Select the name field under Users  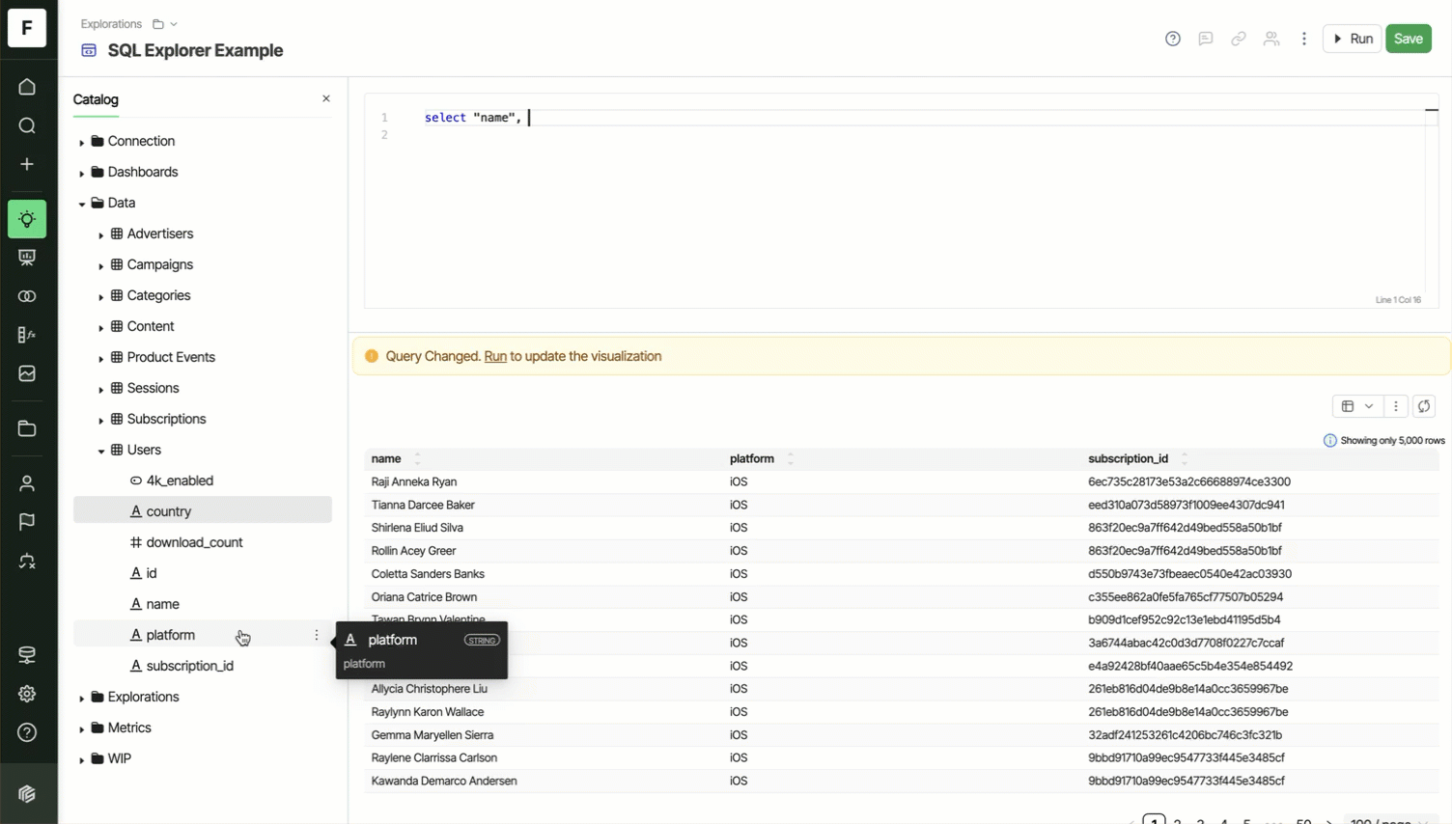coord(203,604)
